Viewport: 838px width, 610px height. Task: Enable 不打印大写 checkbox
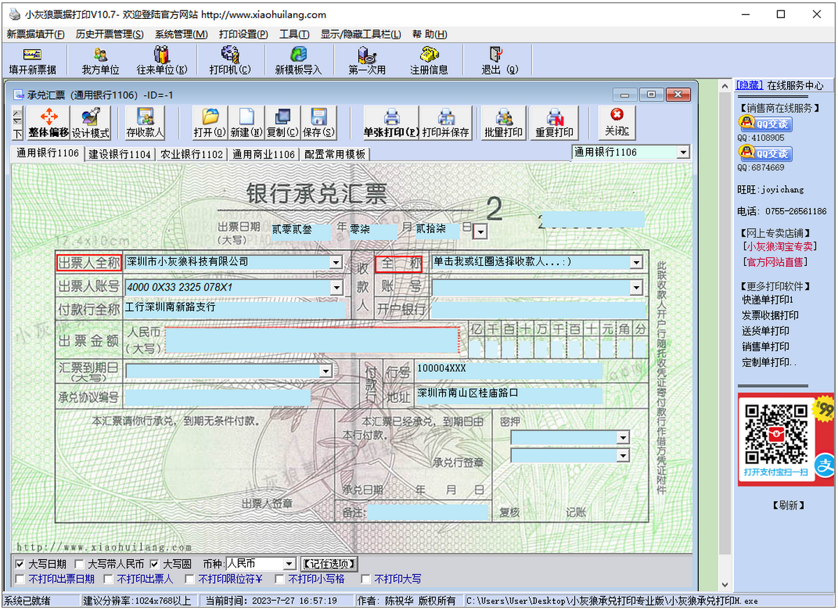[366, 579]
